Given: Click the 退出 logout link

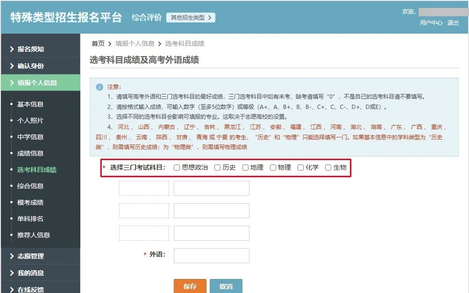Looking at the screenshot, I should [x=453, y=23].
